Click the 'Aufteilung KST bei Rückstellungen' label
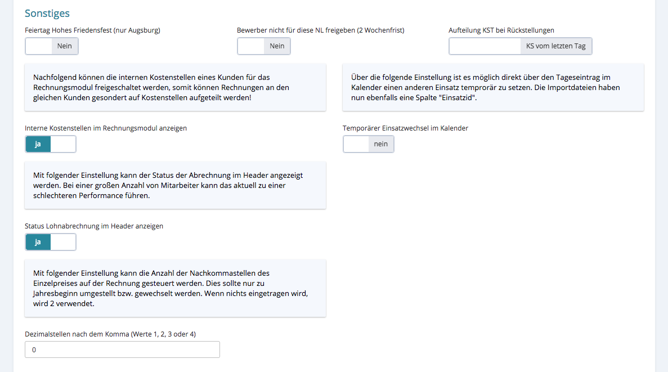Screen dimensions: 668x372 point(501,30)
